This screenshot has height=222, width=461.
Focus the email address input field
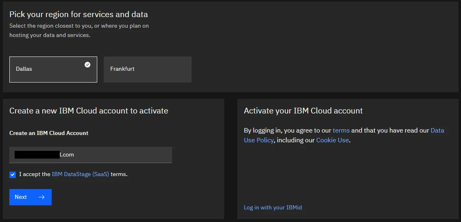91,155
